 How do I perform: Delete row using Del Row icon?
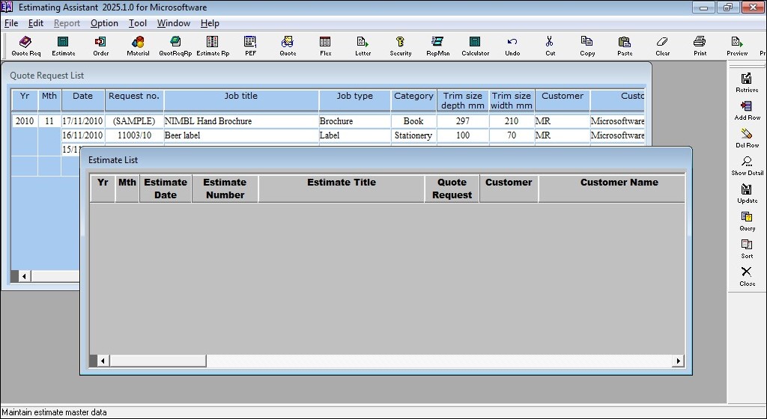coord(747,138)
